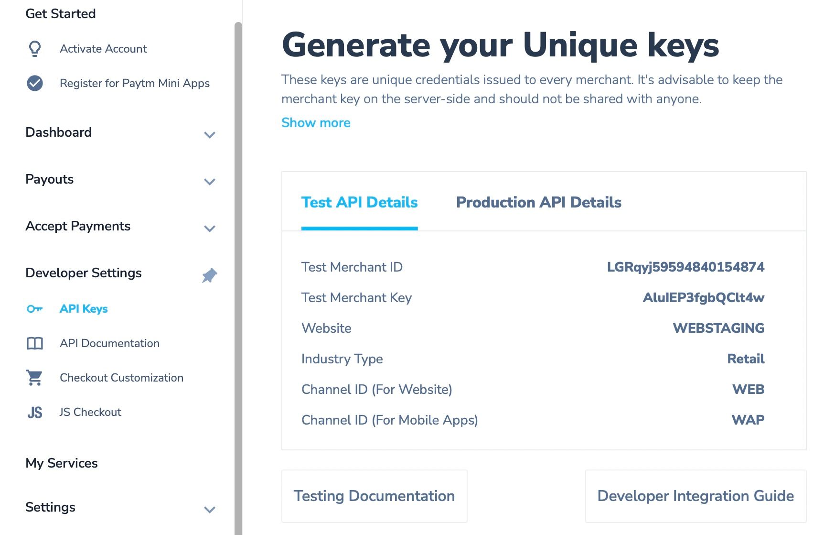The image size is (813, 535).
Task: Click the Industry Type label
Action: 342,359
